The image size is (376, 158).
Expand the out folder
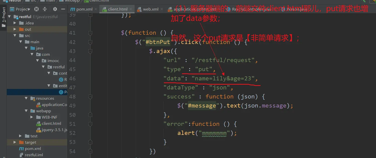[15, 29]
